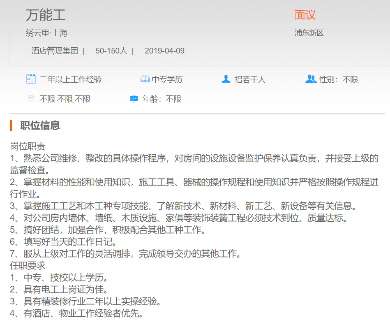The image size is (390, 327).
Task: Click the open book education icon
Action: (x=145, y=79)
